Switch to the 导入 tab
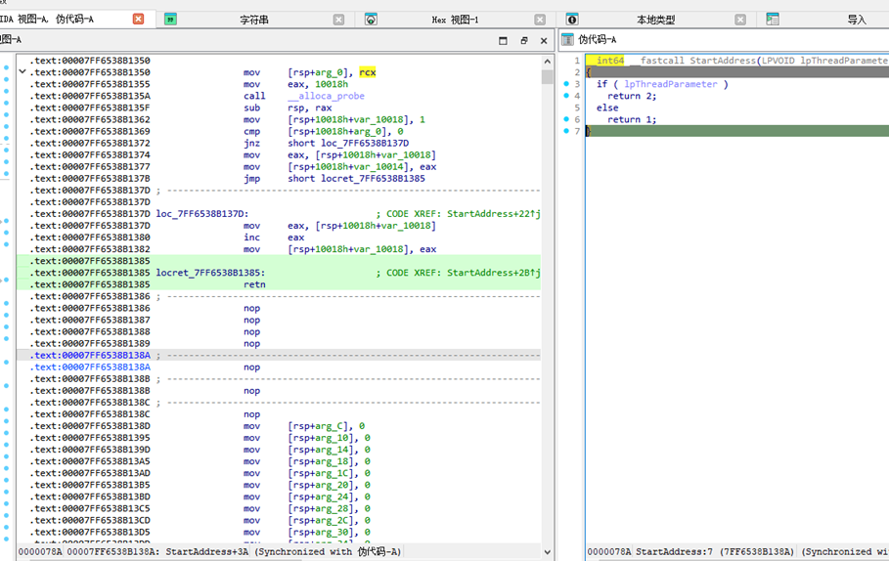 (x=856, y=20)
